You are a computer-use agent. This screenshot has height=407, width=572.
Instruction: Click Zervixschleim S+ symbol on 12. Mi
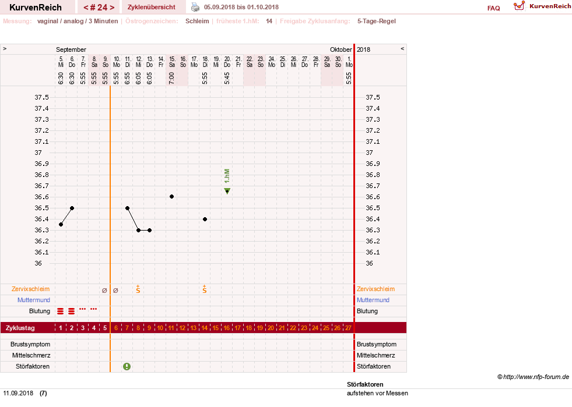138,289
